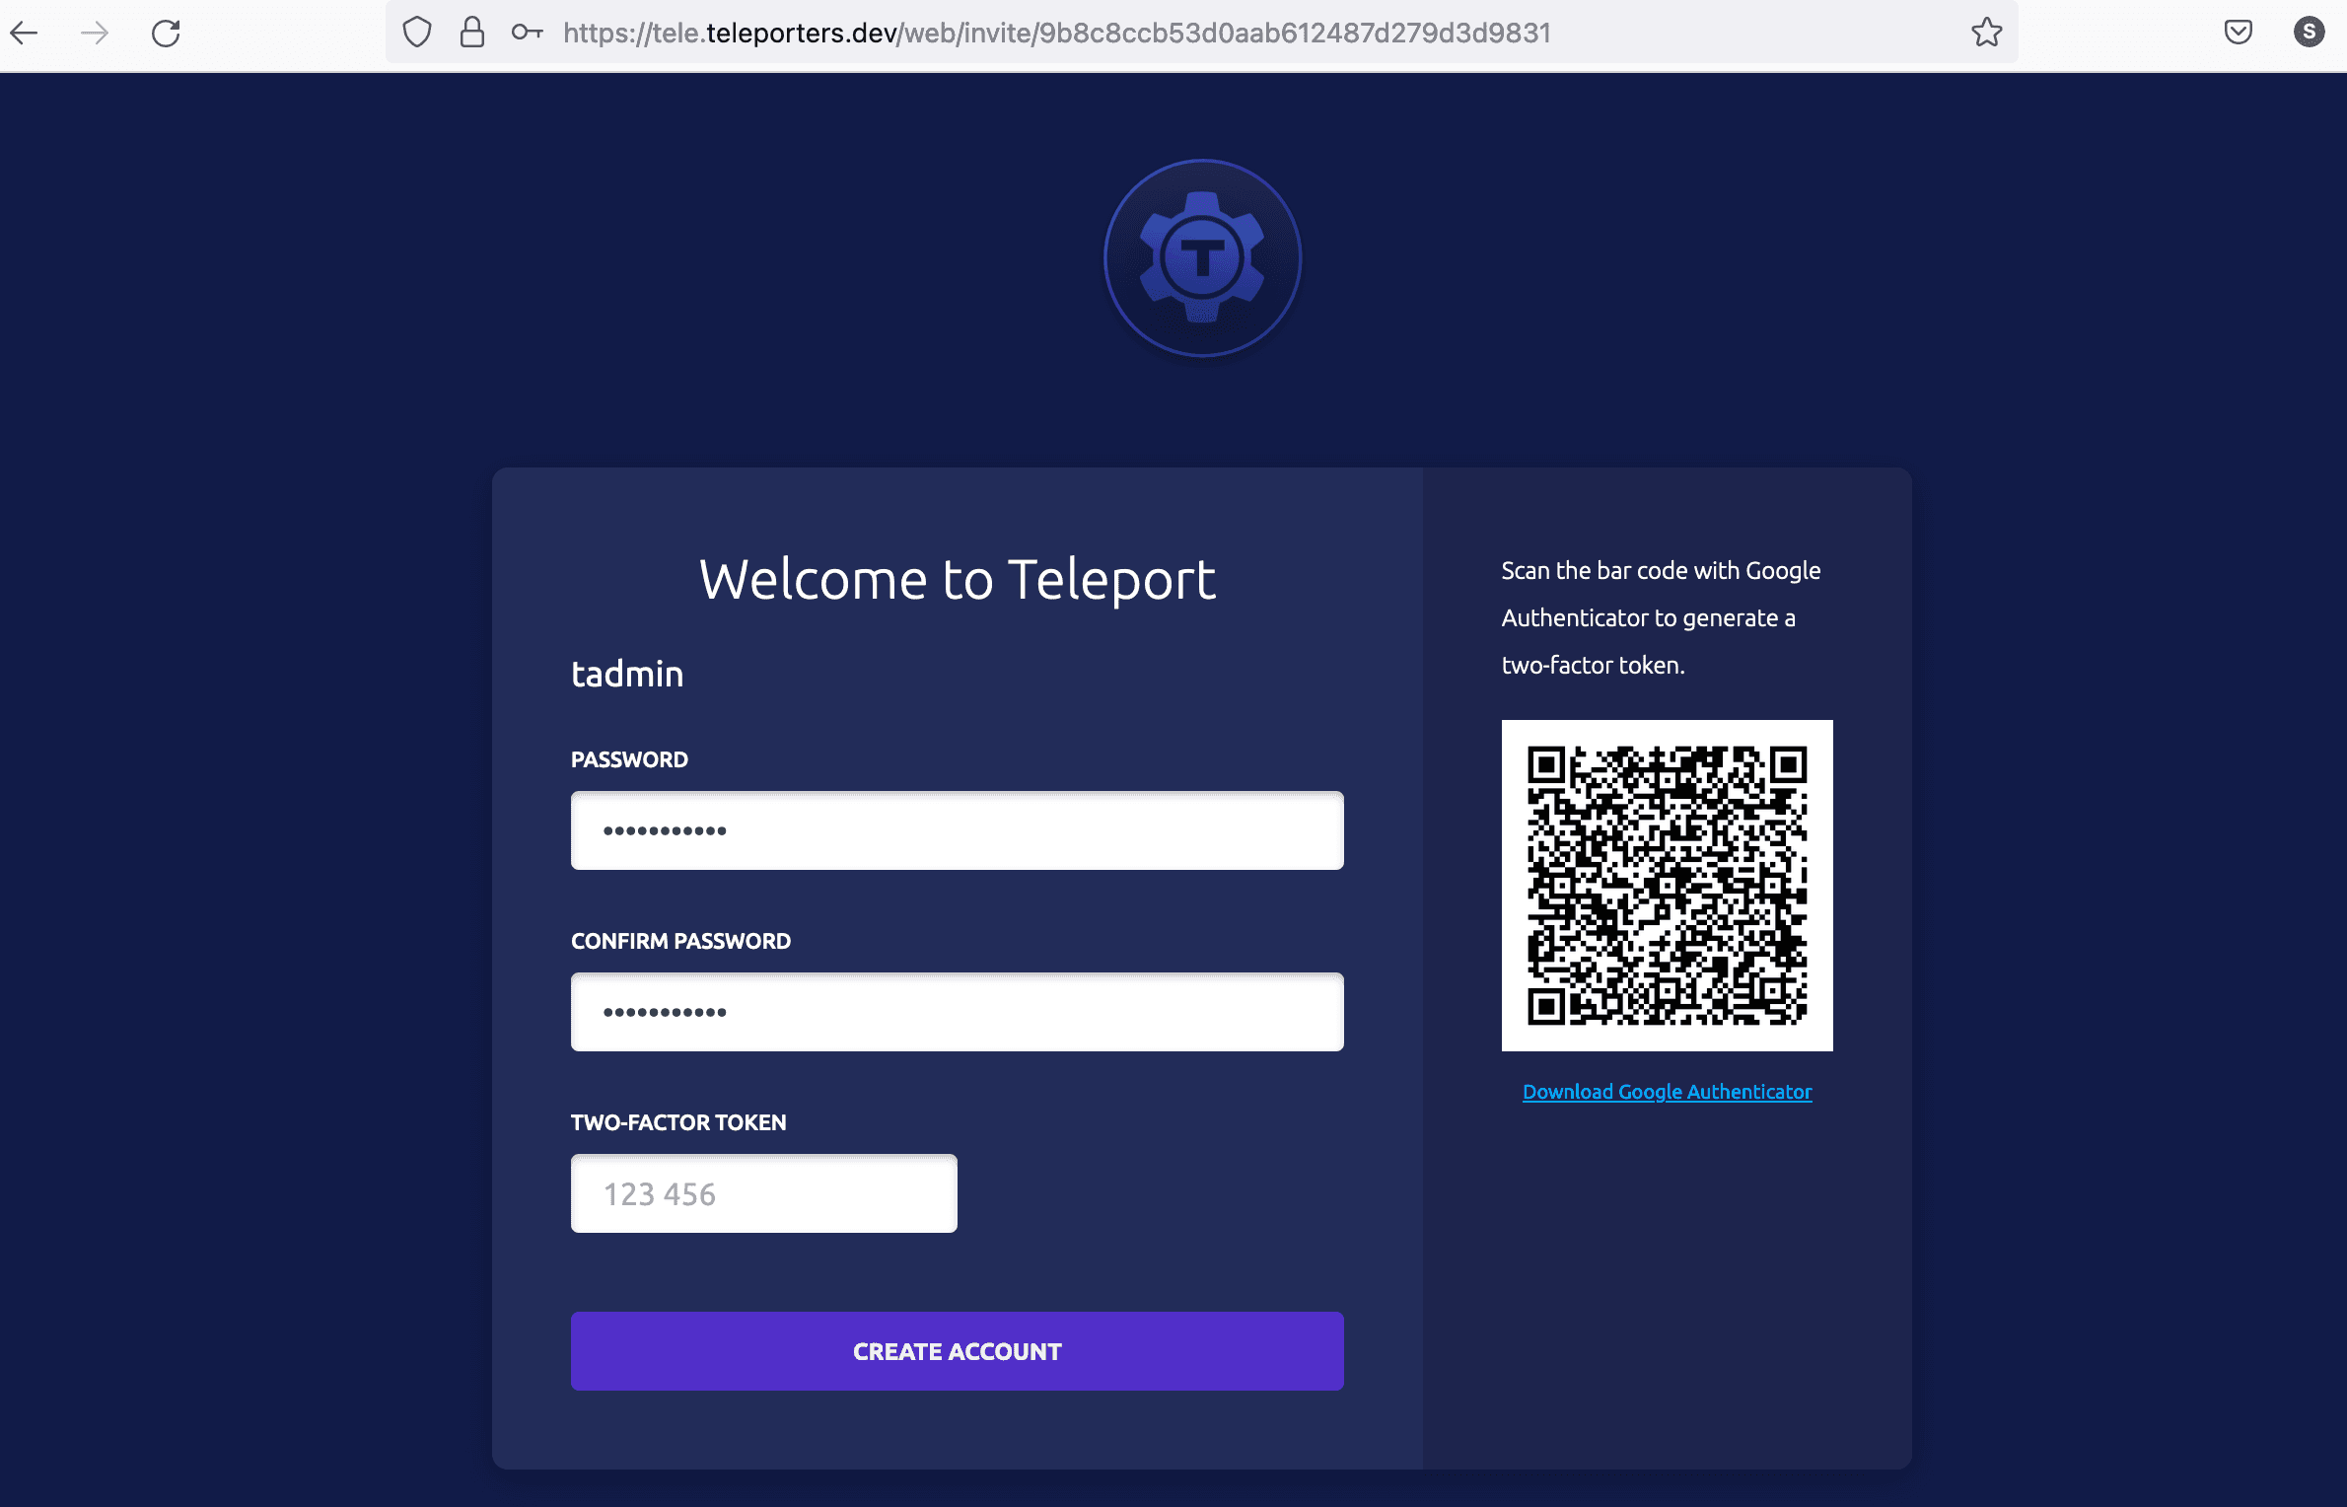2347x1507 pixels.
Task: Click the Welcome to Teleport heading
Action: 958,578
